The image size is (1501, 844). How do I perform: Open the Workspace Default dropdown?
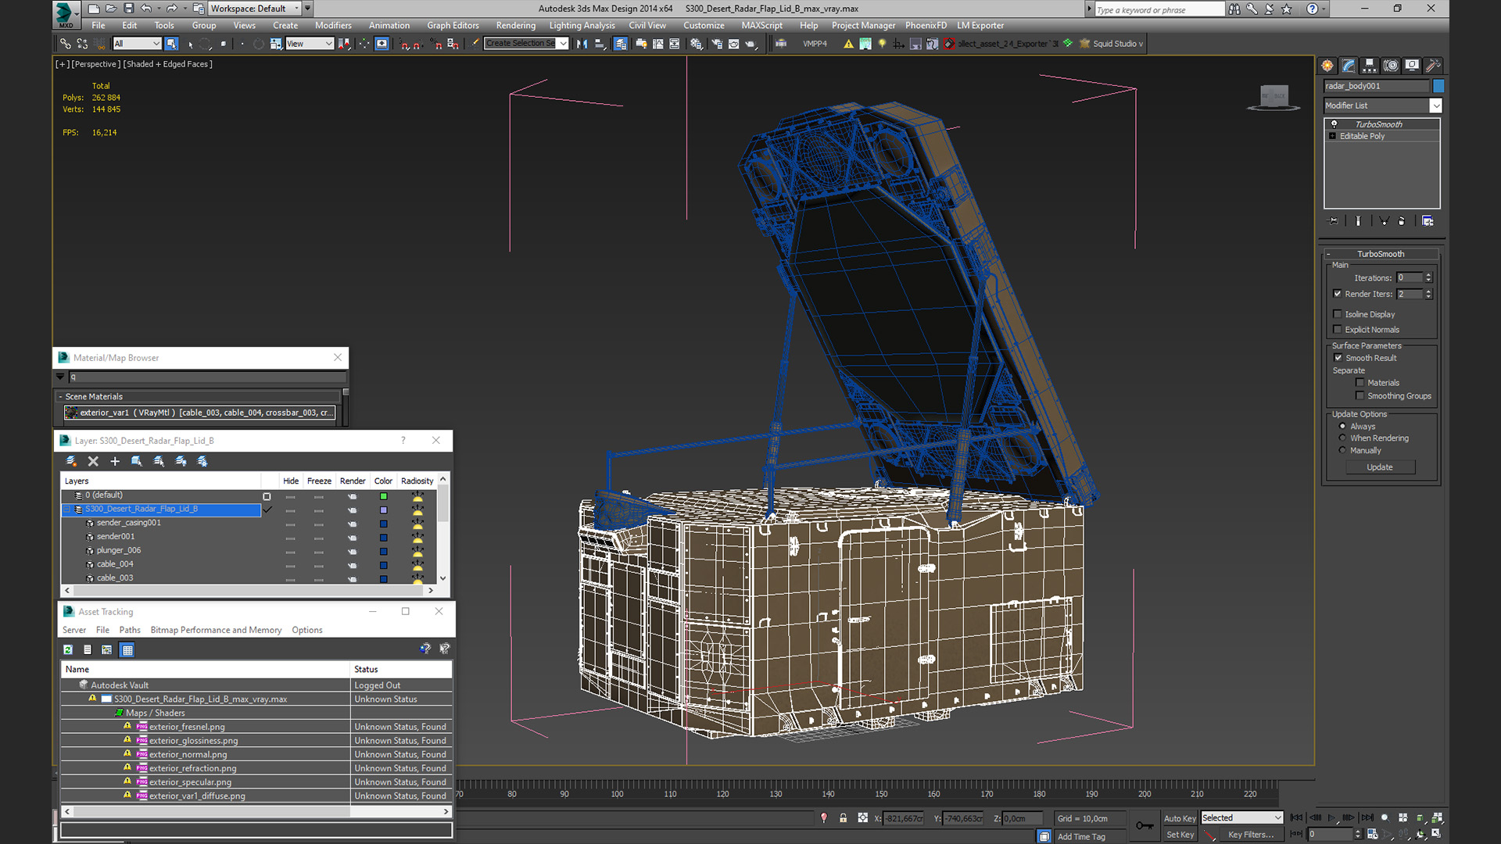[x=296, y=9]
